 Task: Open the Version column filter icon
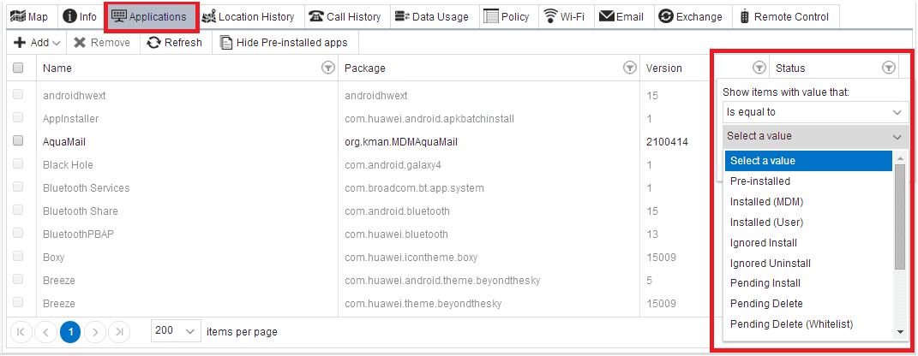tap(759, 68)
